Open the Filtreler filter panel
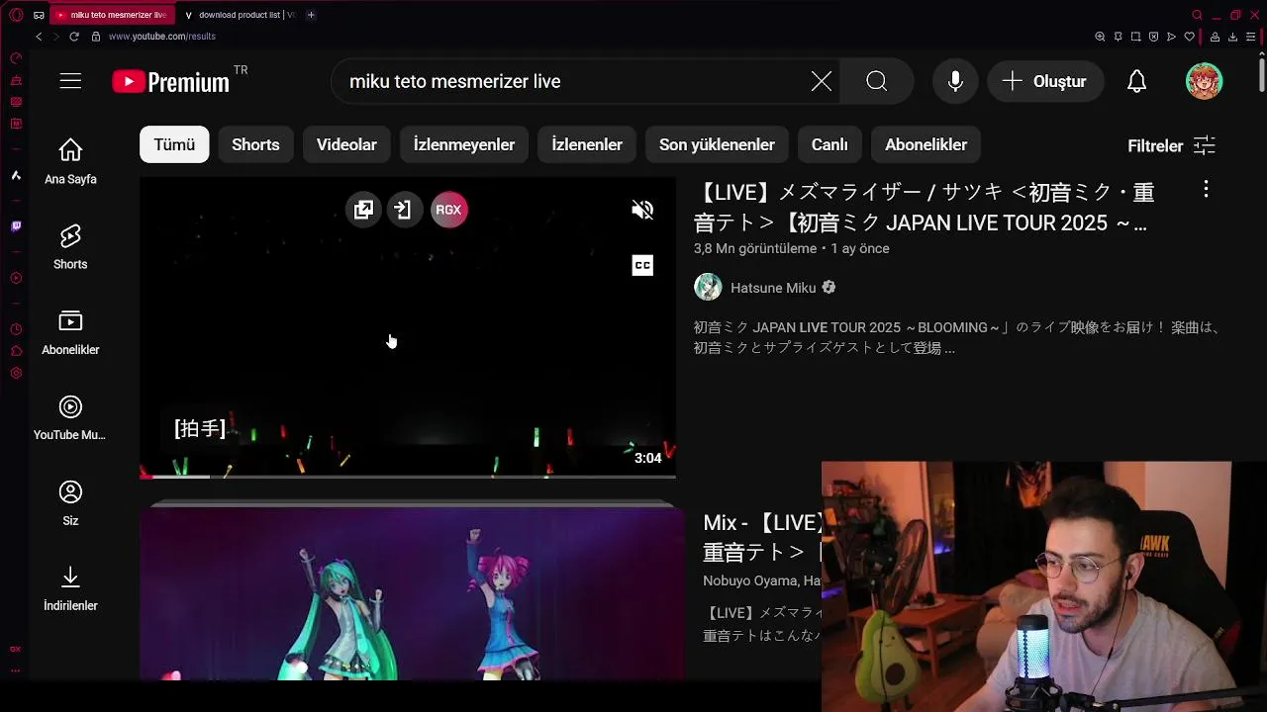The width and height of the screenshot is (1267, 712). (1171, 145)
